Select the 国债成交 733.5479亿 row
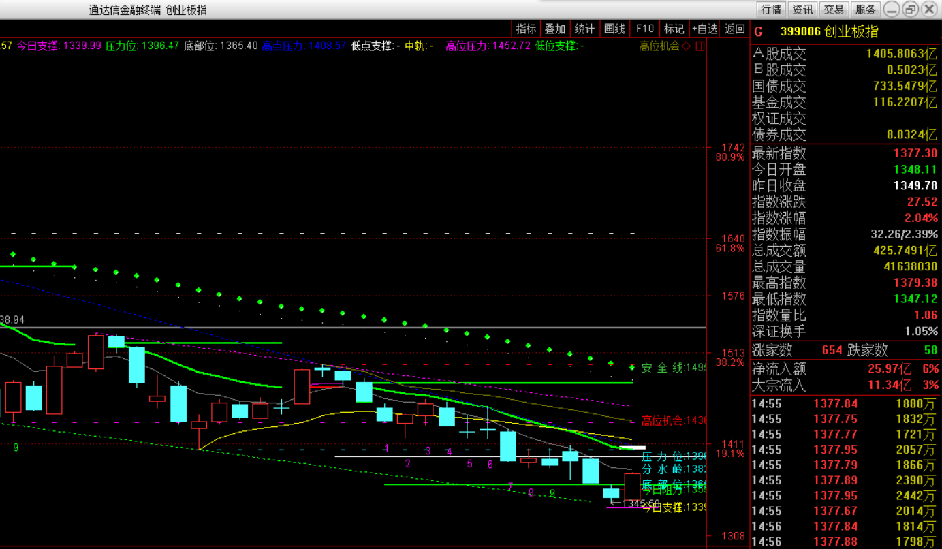Viewport: 942px width, 549px height. (845, 86)
